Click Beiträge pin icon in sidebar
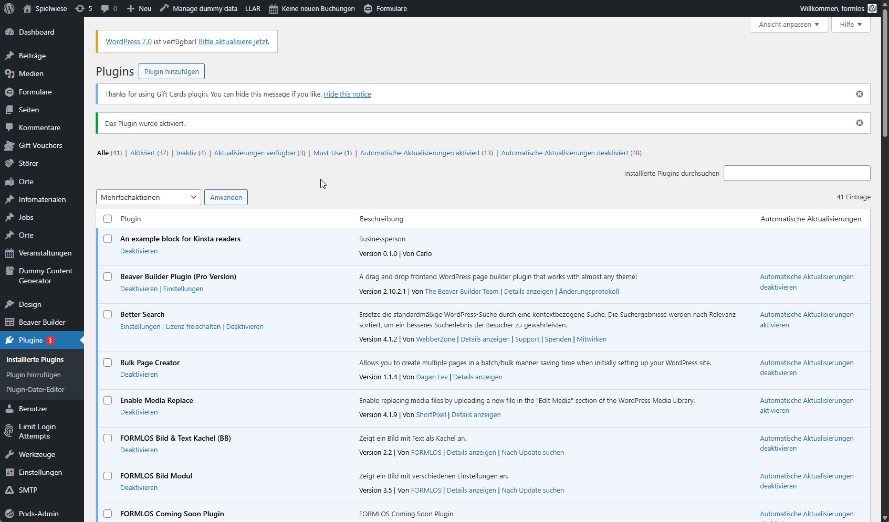 (9, 56)
